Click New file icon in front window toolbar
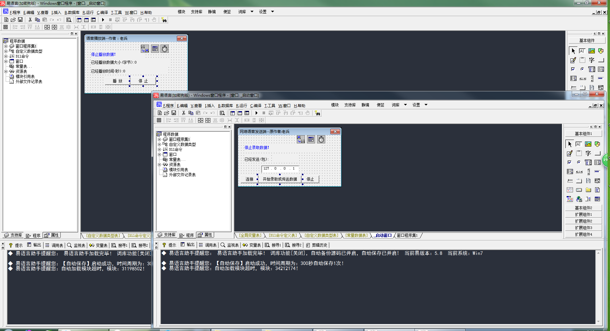Screen dimensions: 610x331 click(x=159, y=113)
